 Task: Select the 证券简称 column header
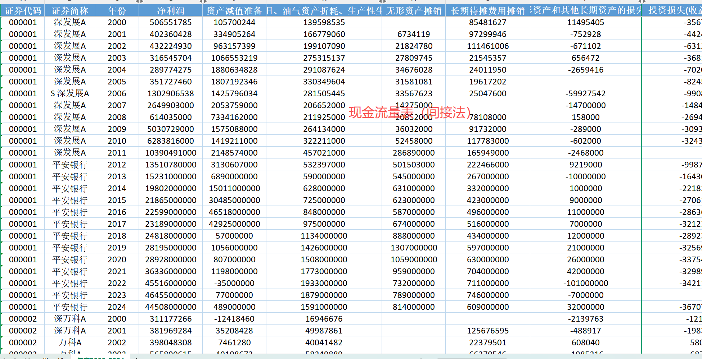click(70, 10)
